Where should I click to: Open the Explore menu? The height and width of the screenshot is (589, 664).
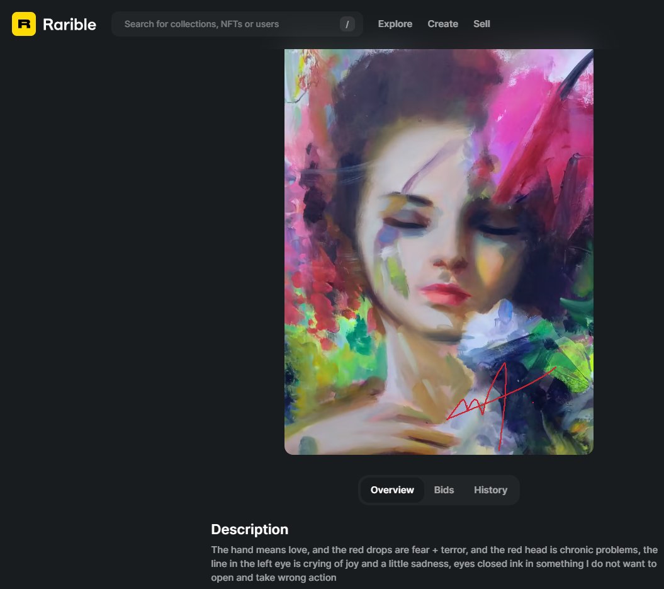coord(395,24)
